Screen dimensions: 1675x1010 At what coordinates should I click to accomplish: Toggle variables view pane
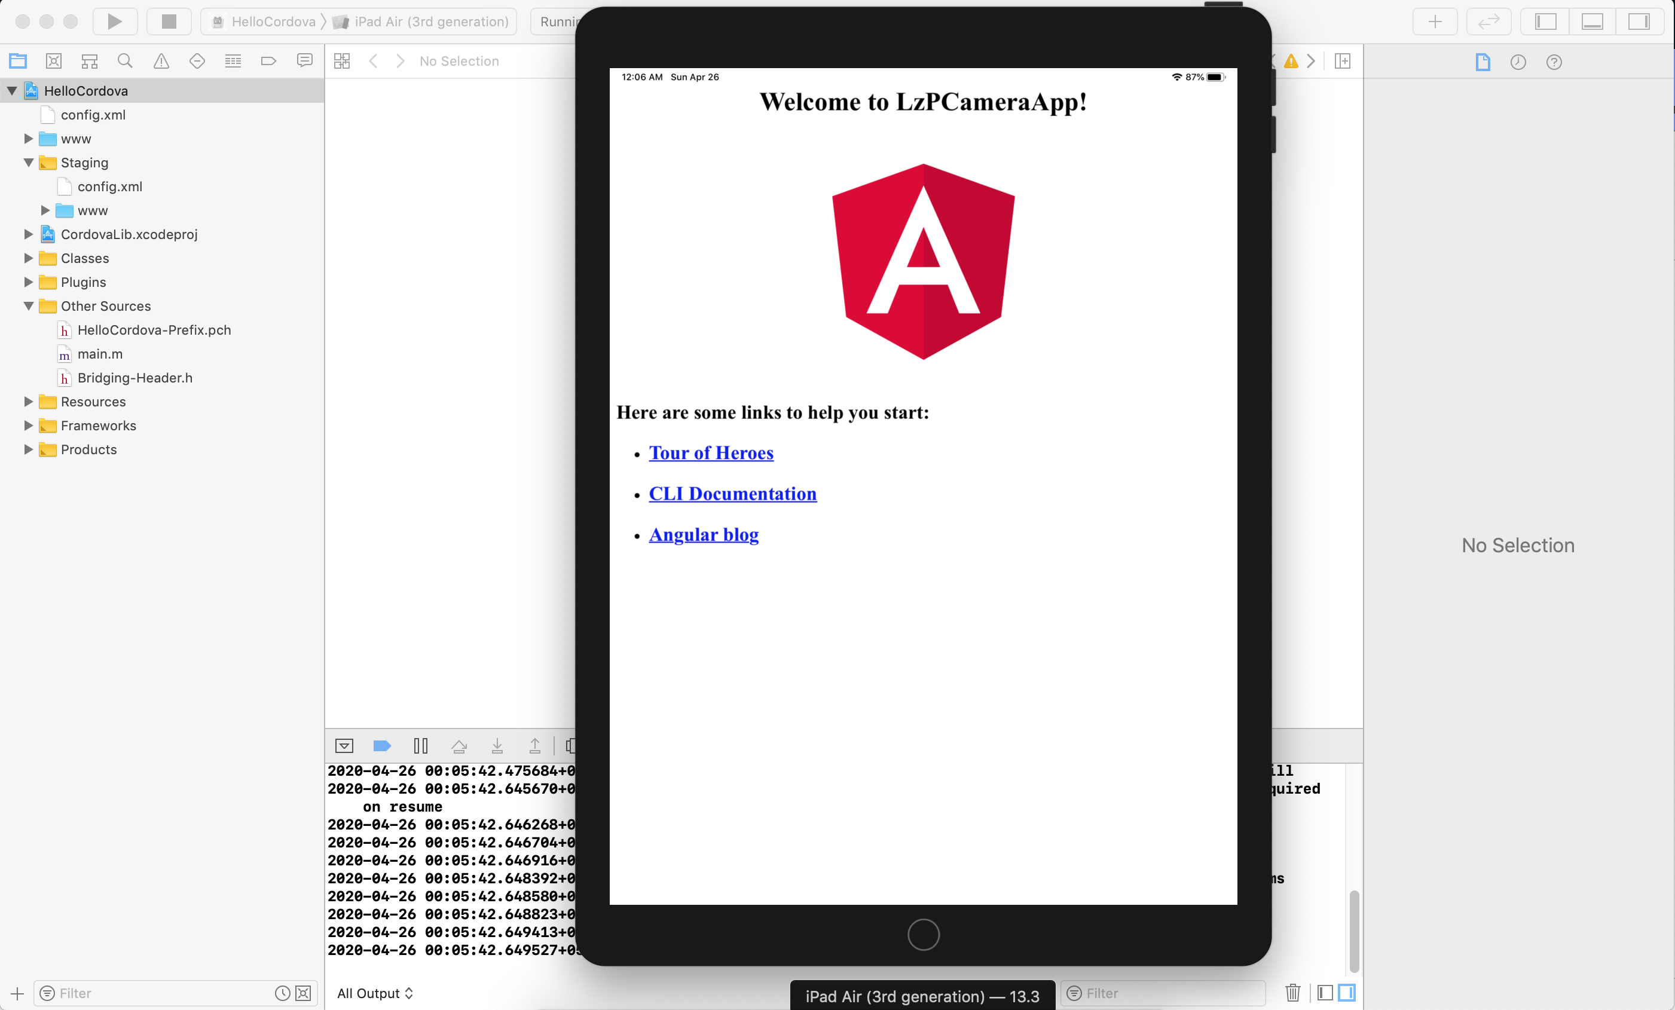(x=1325, y=993)
